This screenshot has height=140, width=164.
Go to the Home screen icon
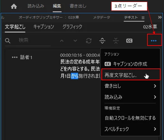pyautogui.click(x=14, y=6)
